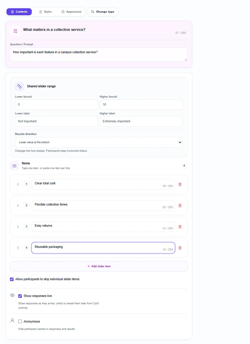
Task: Click the 37 / 250 character counter
Action: tap(180, 33)
